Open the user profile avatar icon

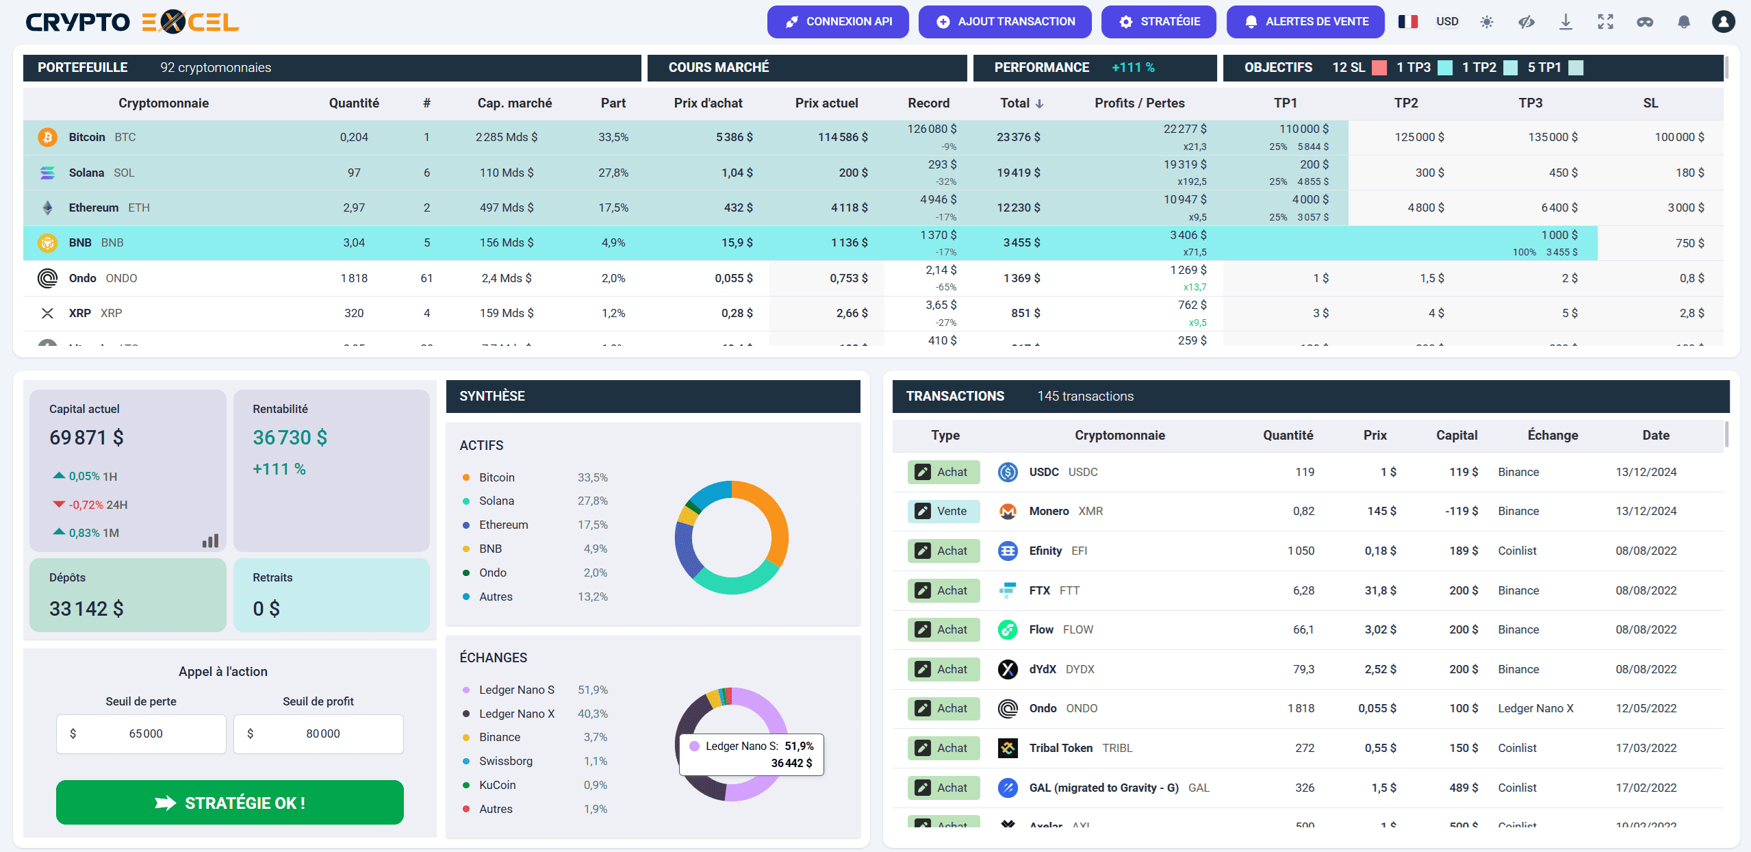[x=1724, y=21]
